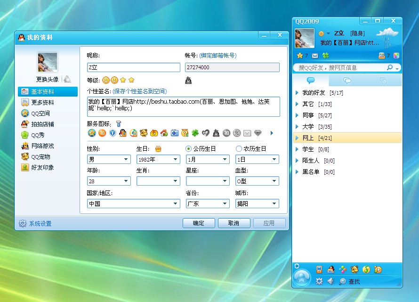Click green clover service icon
Viewport: 419px width, 302px height.
(195, 133)
